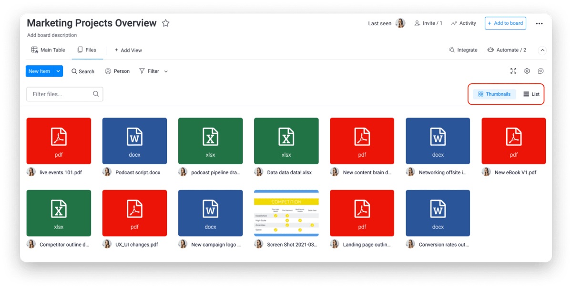The image size is (572, 288).
Task: Type in the Filter files field
Action: (60, 94)
